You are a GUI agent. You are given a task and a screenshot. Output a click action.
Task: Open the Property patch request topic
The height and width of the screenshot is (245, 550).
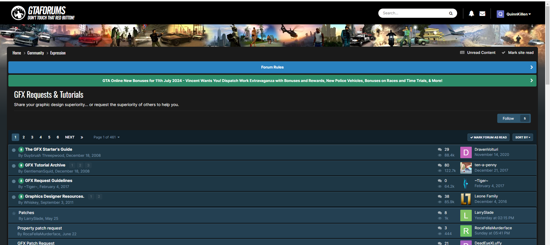[40, 228]
